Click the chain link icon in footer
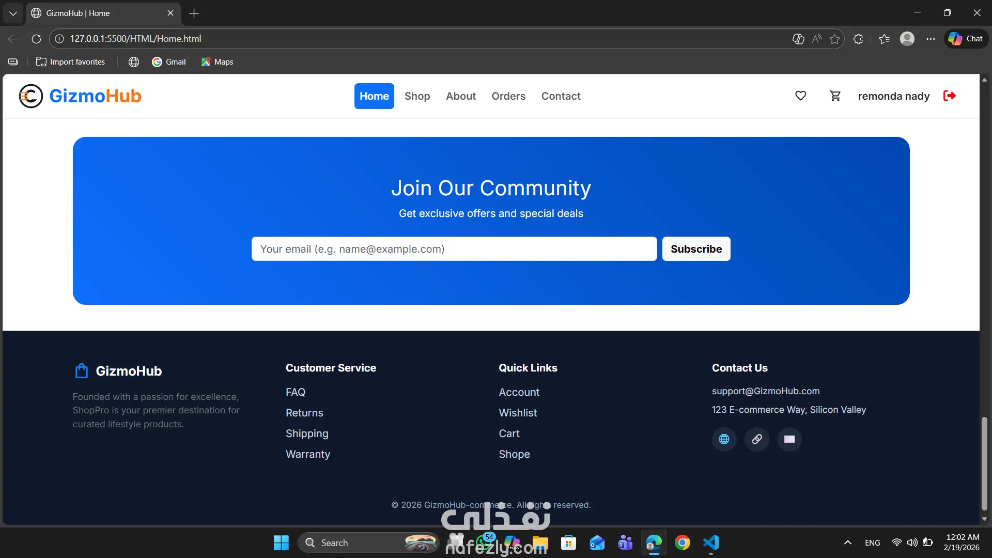This screenshot has width=992, height=558. (x=756, y=439)
